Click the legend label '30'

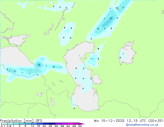[56, 126]
